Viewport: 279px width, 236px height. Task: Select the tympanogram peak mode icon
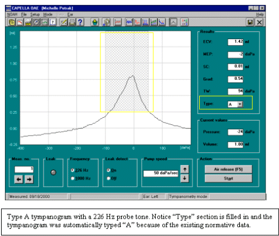pyautogui.click(x=173, y=22)
